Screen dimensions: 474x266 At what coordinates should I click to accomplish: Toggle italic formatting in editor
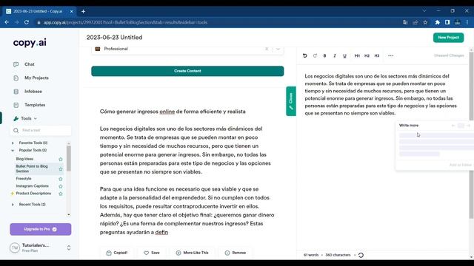tap(335, 56)
